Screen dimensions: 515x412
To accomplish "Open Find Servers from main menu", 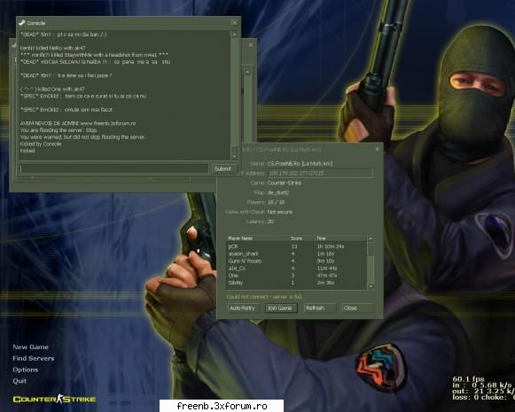I will tap(34, 358).
